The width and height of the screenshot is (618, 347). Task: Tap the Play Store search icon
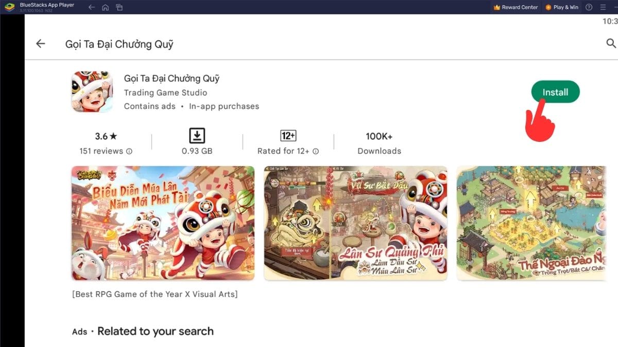tap(611, 44)
